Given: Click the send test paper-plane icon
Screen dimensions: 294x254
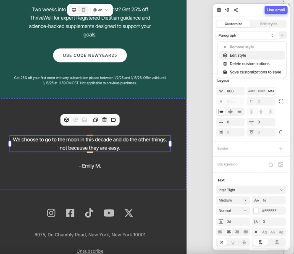Looking at the screenshot, I should pos(227,10).
